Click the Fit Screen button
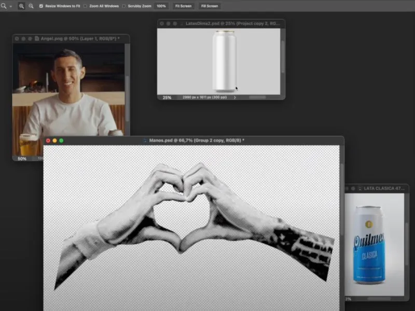This screenshot has width=415, height=311. 183,6
